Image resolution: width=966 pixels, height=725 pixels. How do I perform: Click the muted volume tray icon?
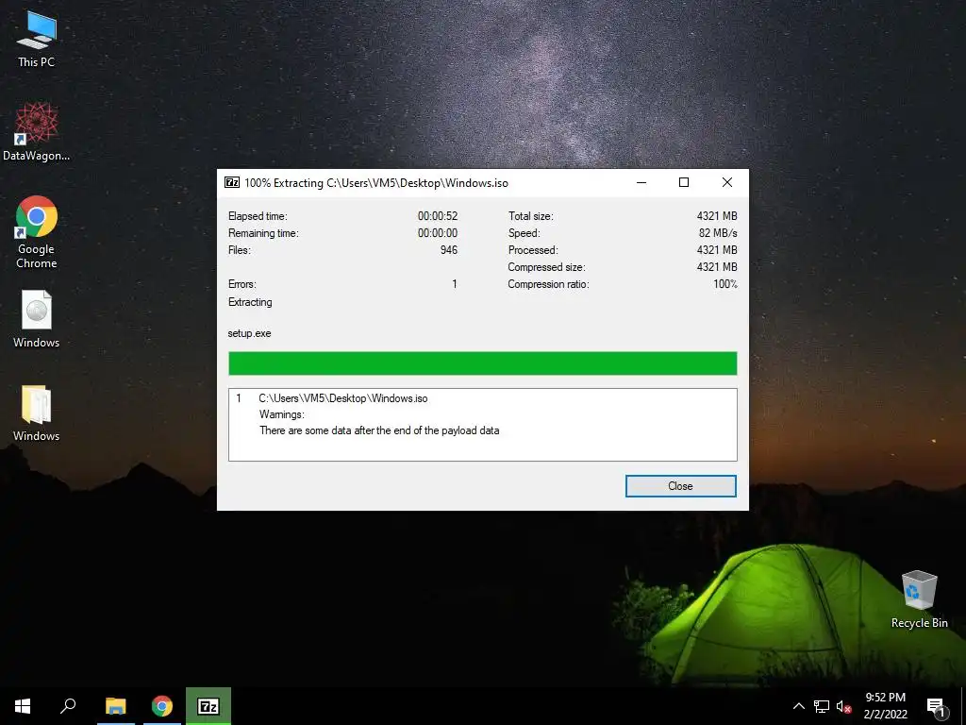tap(843, 706)
